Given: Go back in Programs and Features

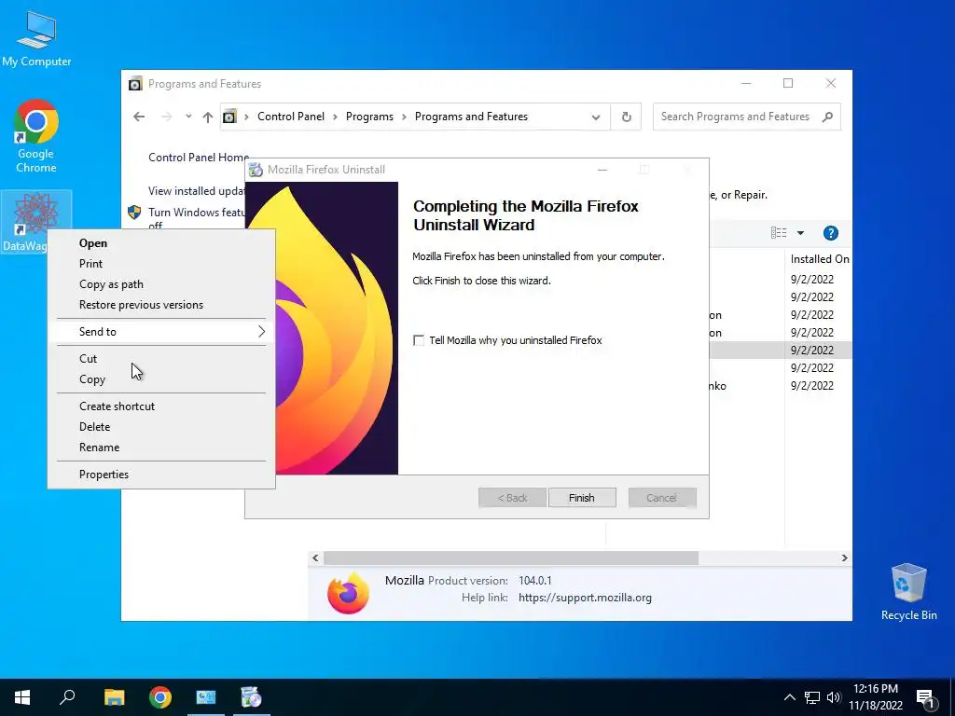Looking at the screenshot, I should (x=139, y=117).
